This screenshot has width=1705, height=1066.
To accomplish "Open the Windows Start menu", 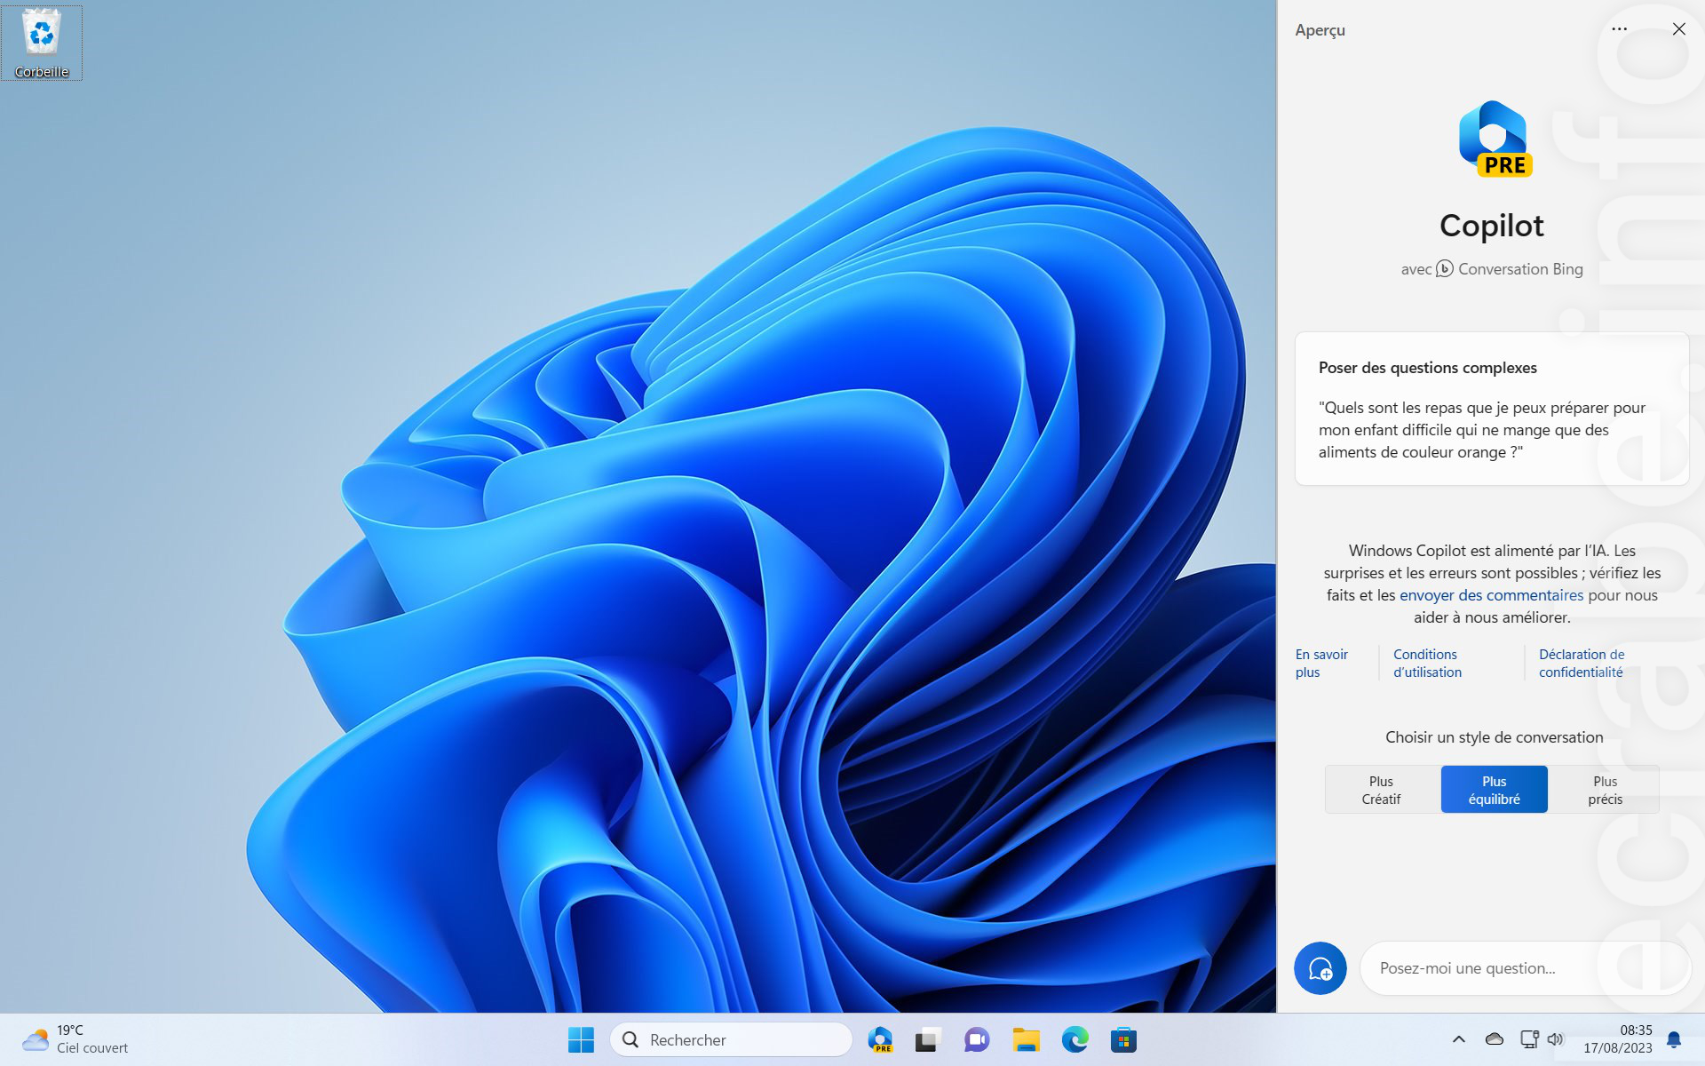I will click(581, 1039).
